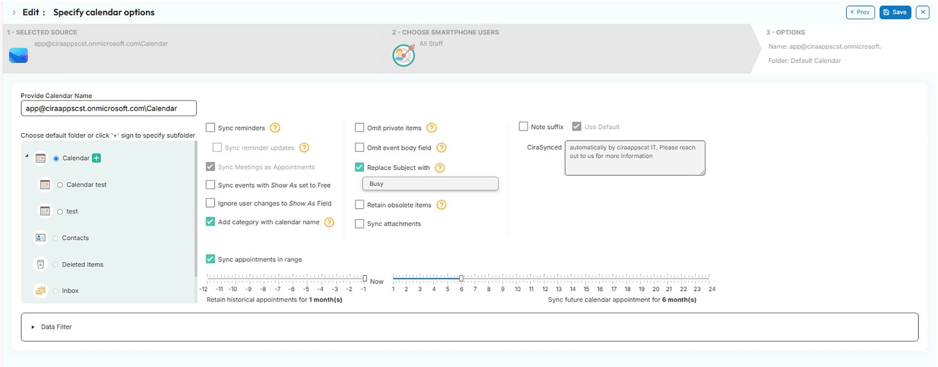Select the Calendar radio button
This screenshot has height=367, width=938.
(x=56, y=159)
